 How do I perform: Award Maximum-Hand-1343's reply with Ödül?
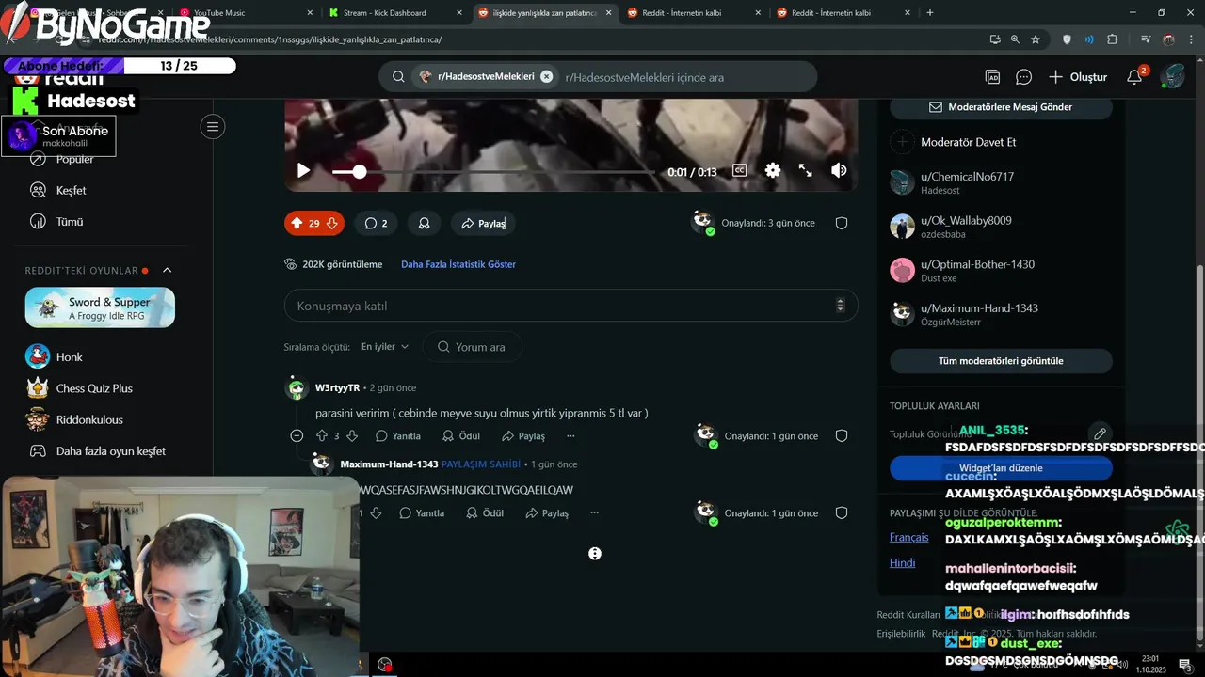[485, 513]
